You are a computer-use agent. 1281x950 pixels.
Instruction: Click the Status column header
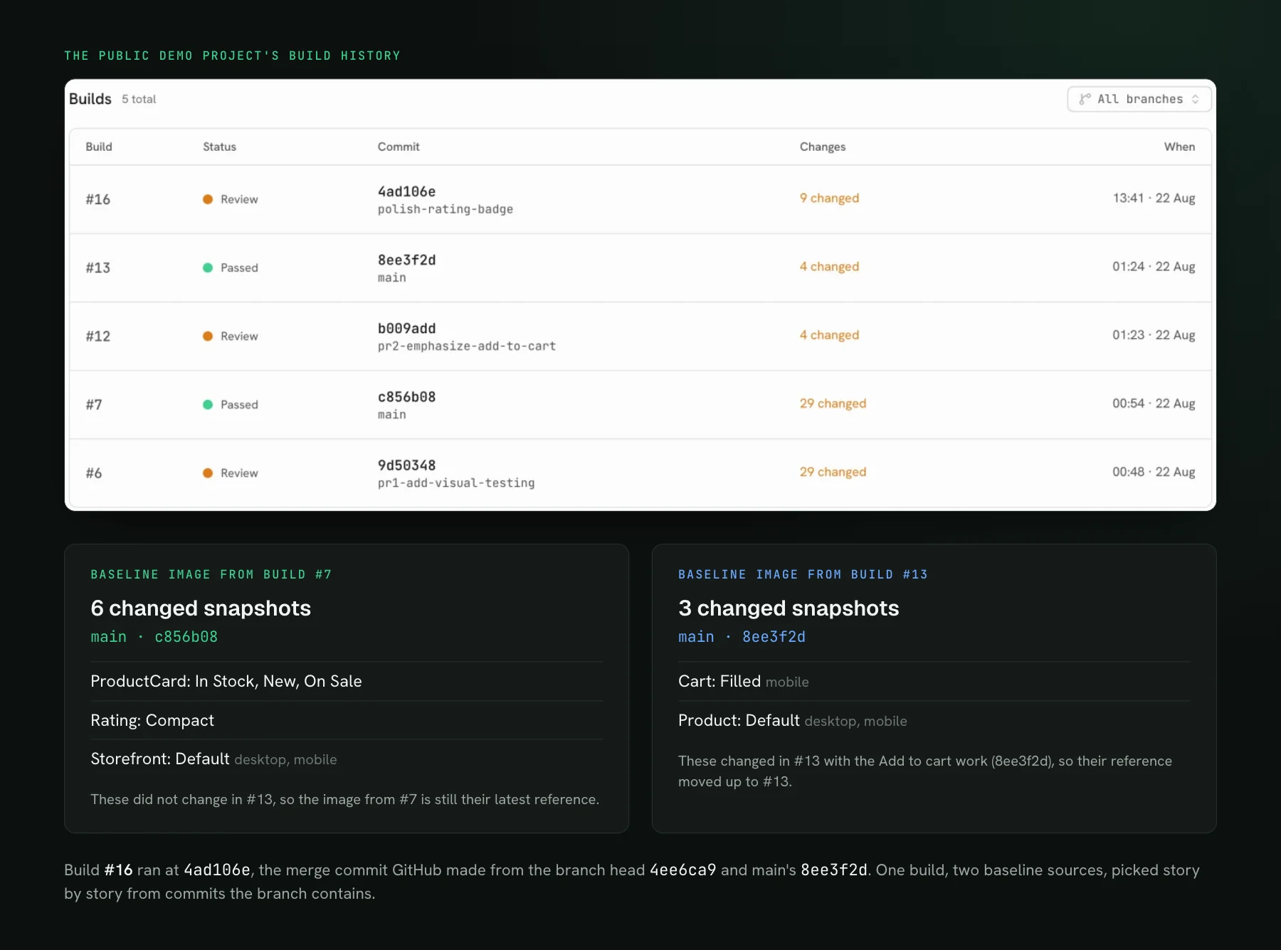(x=219, y=147)
